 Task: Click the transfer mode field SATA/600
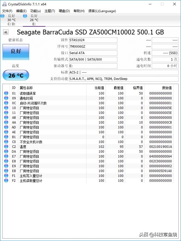93,60
